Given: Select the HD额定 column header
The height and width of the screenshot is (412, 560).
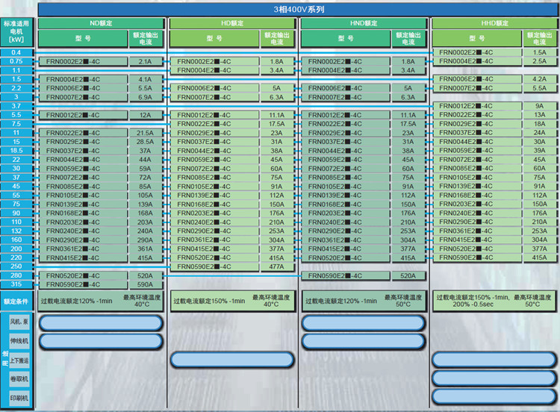Looking at the screenshot, I should (x=232, y=23).
